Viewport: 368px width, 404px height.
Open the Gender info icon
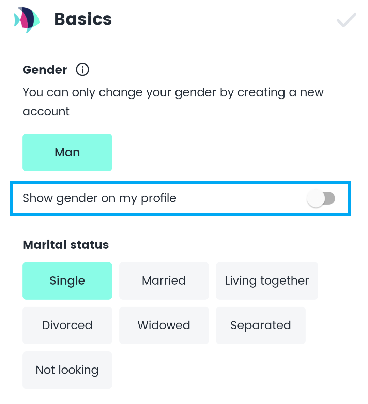pos(82,70)
